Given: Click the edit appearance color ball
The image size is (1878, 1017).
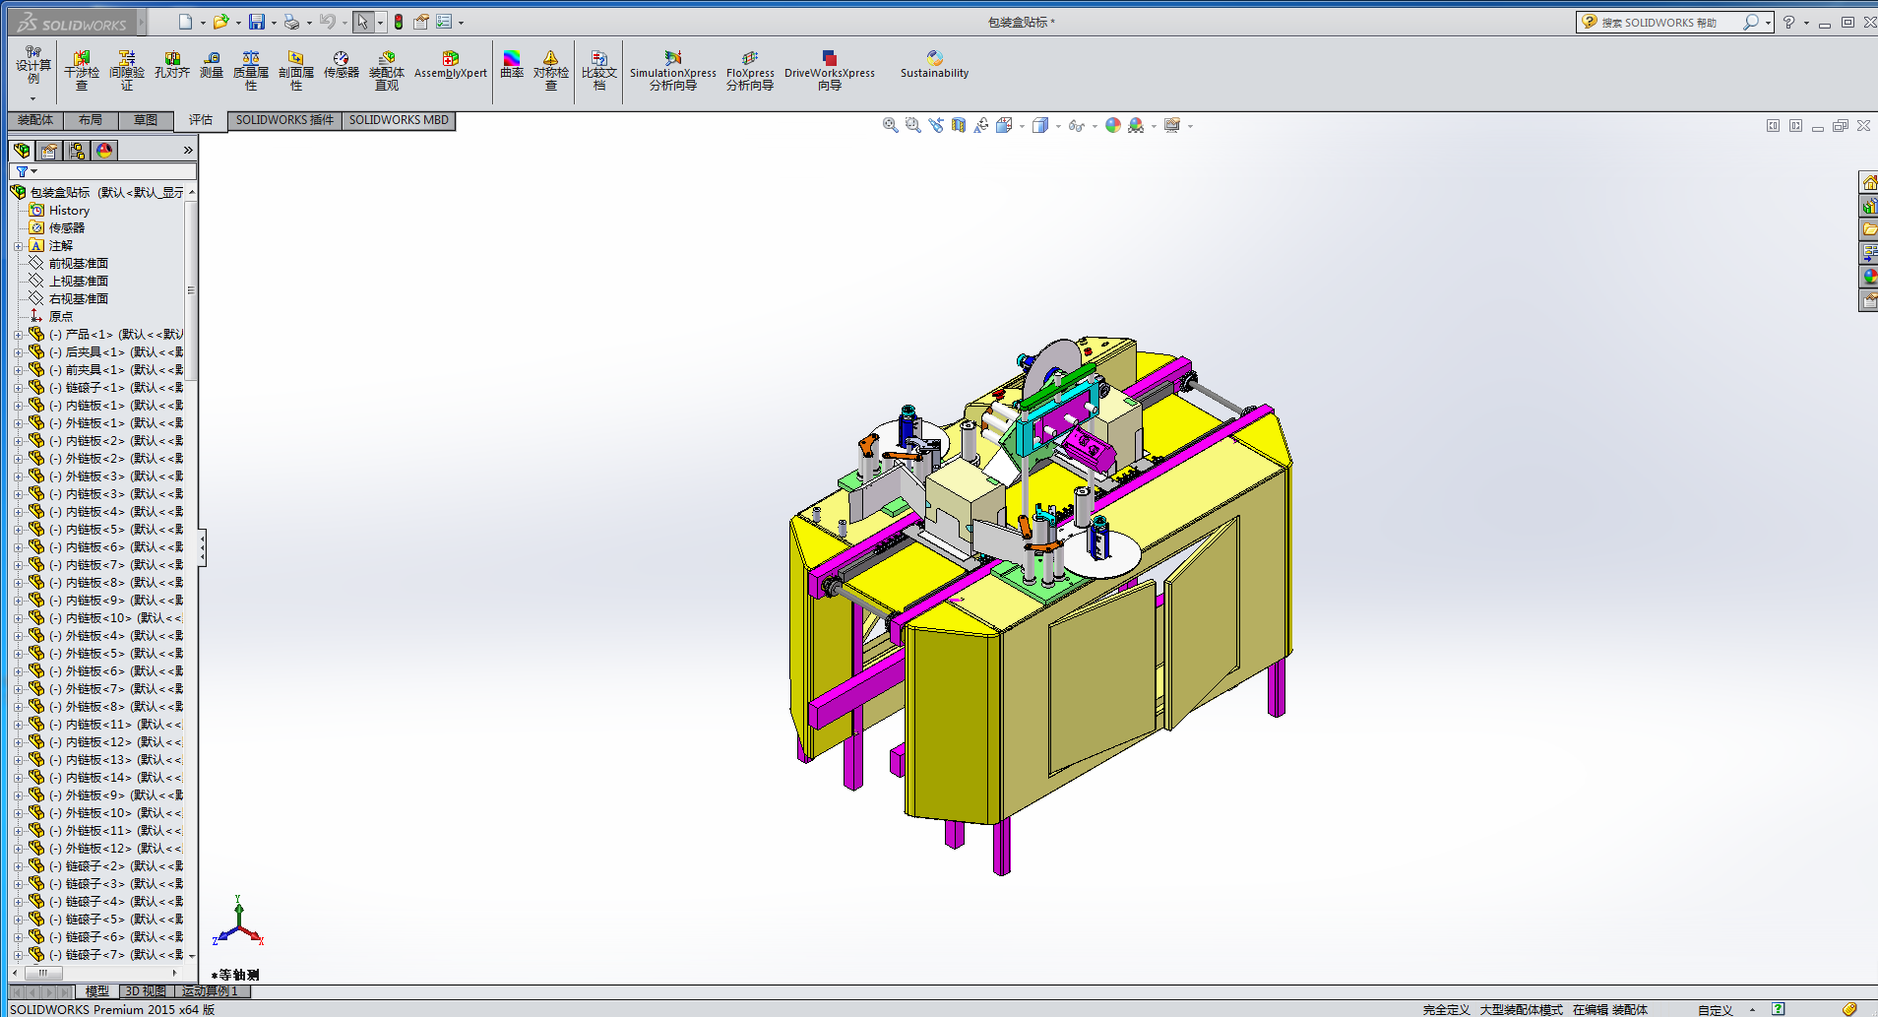Looking at the screenshot, I should [1112, 126].
